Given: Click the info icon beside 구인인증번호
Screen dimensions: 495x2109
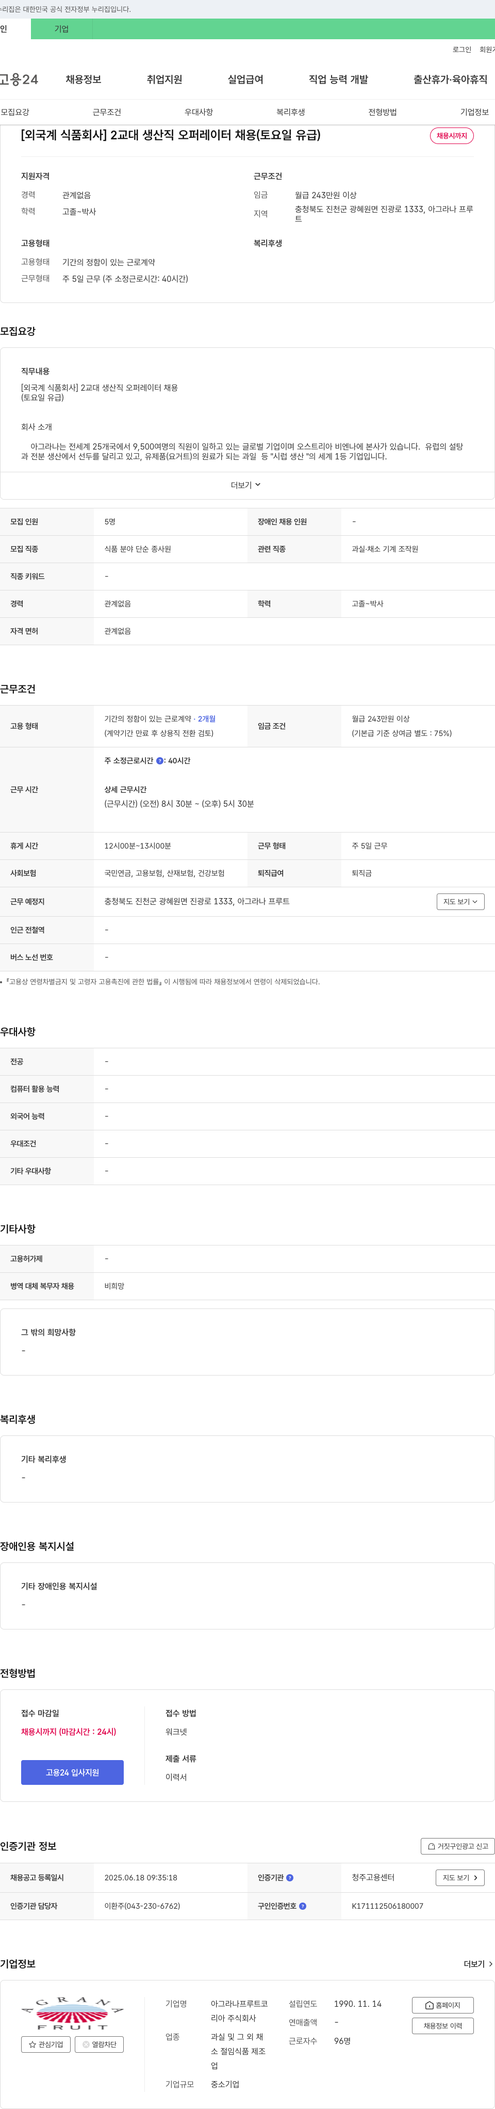Looking at the screenshot, I should point(303,1906).
